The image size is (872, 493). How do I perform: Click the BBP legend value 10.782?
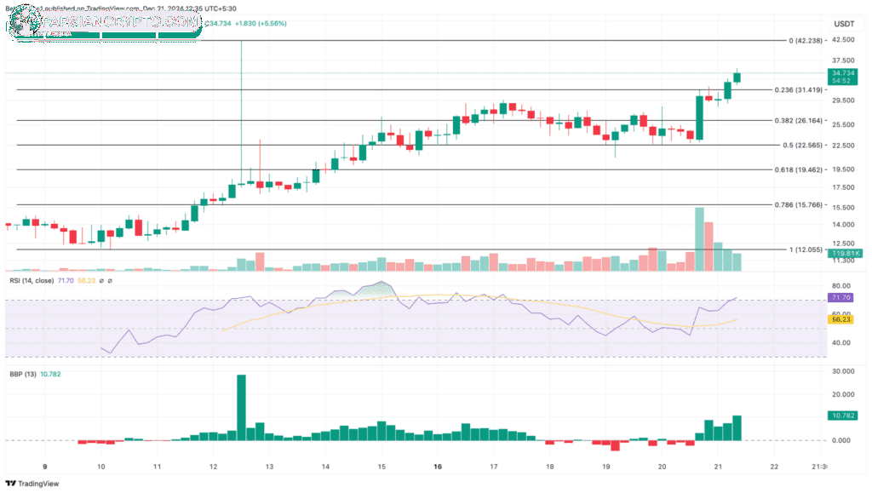pyautogui.click(x=50, y=375)
